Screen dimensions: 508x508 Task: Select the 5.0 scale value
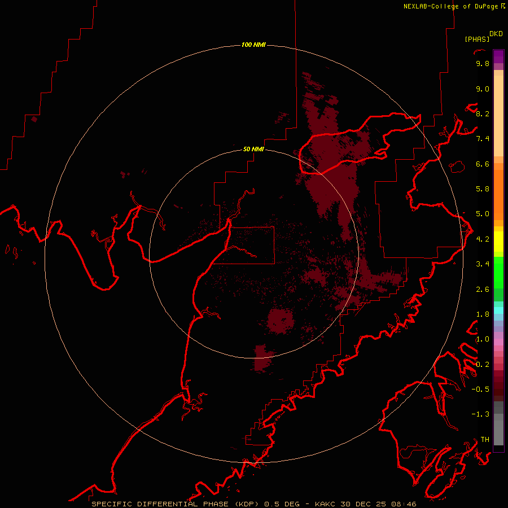point(483,214)
